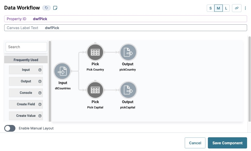Choose medium size M option
251x151 pixels.
[218, 8]
